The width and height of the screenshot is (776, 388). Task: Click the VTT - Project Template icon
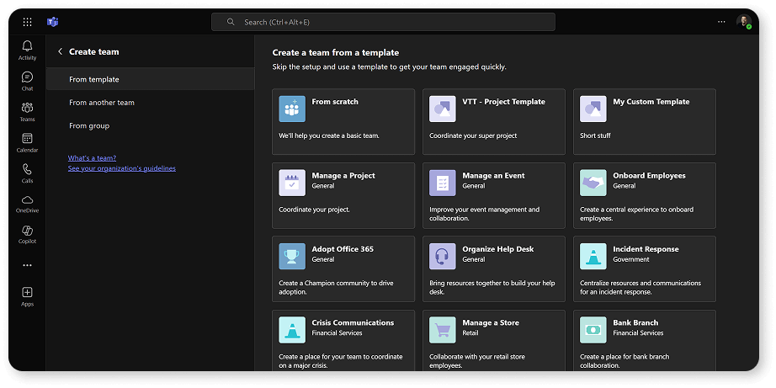[x=443, y=109]
